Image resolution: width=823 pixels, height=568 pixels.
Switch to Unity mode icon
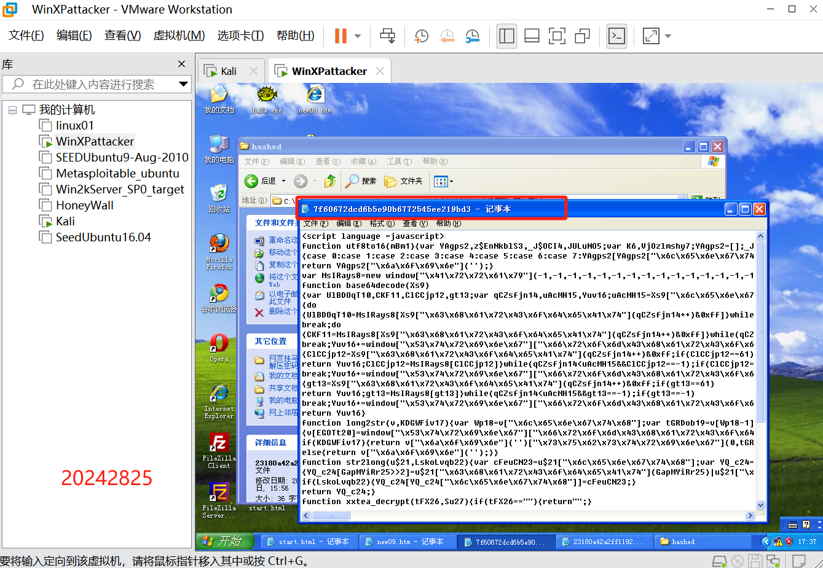coord(582,36)
